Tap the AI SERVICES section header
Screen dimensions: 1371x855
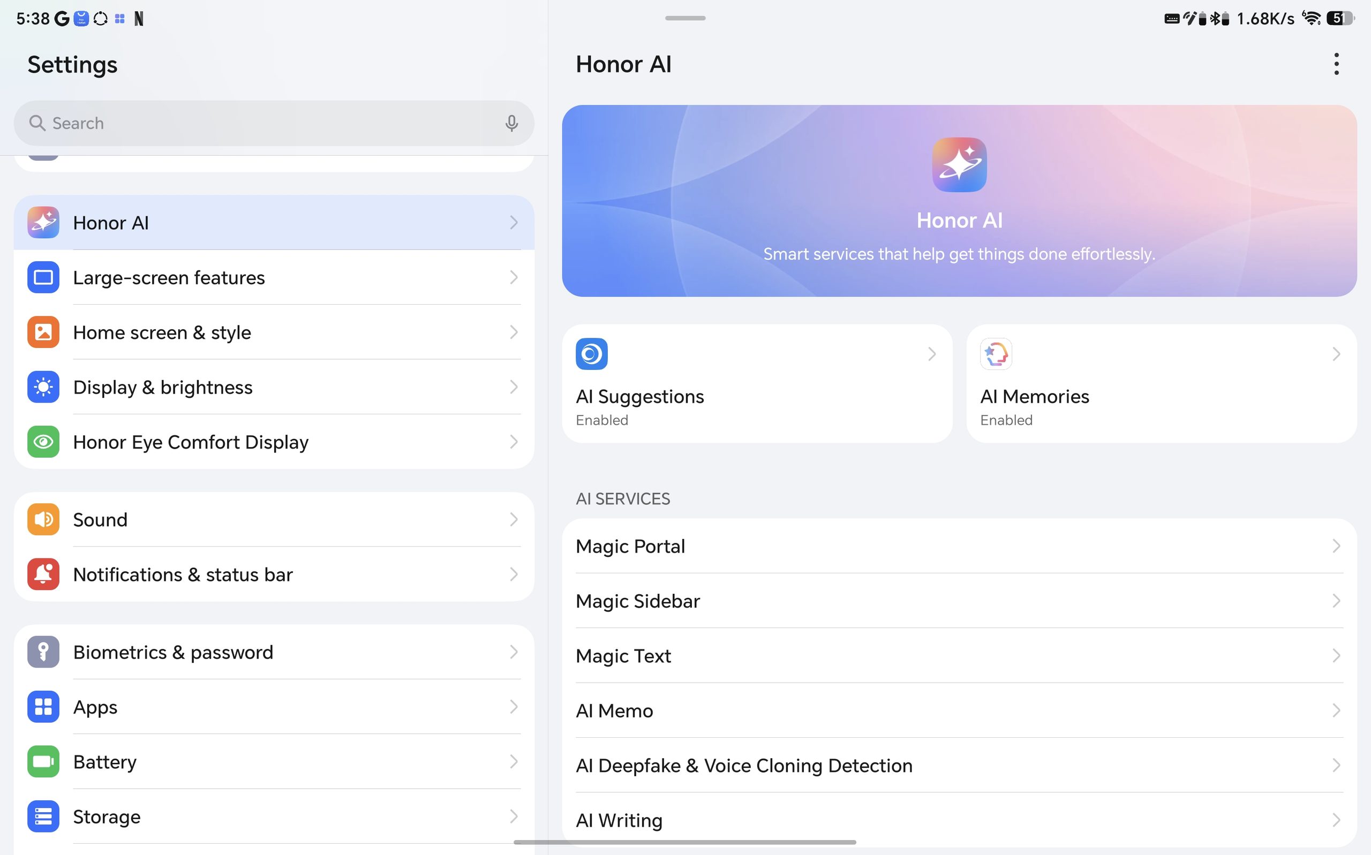623,499
